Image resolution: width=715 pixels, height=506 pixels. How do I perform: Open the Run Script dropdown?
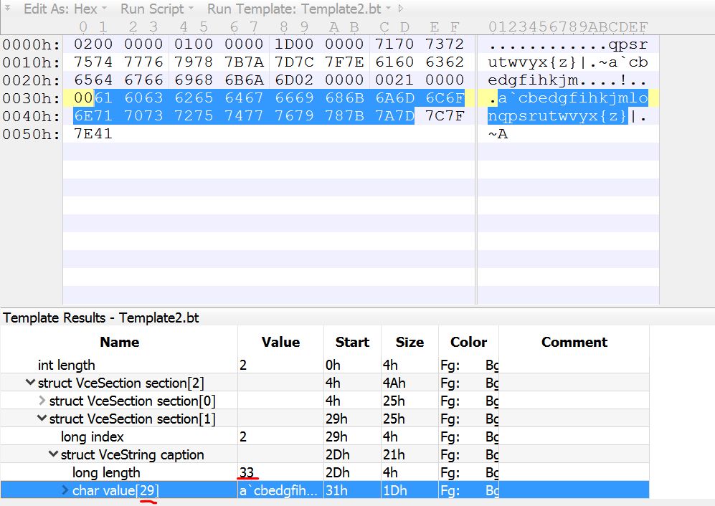(157, 9)
